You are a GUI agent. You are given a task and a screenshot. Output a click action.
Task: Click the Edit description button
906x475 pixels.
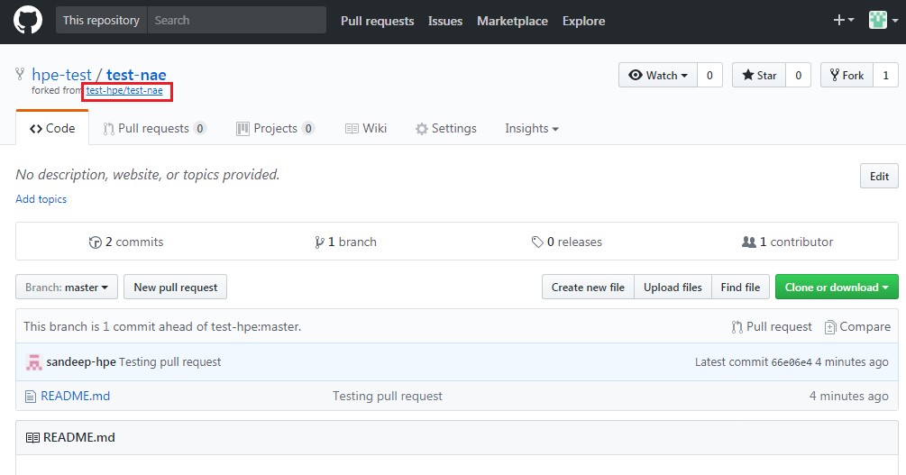click(879, 177)
